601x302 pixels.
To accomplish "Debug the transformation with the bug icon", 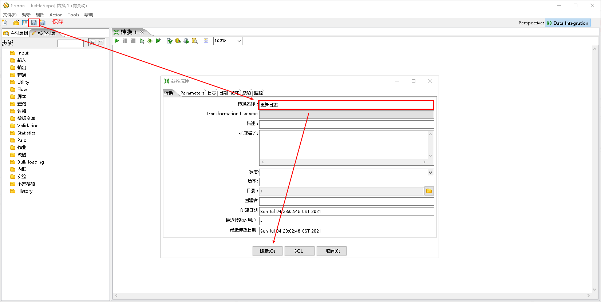I will tap(150, 41).
